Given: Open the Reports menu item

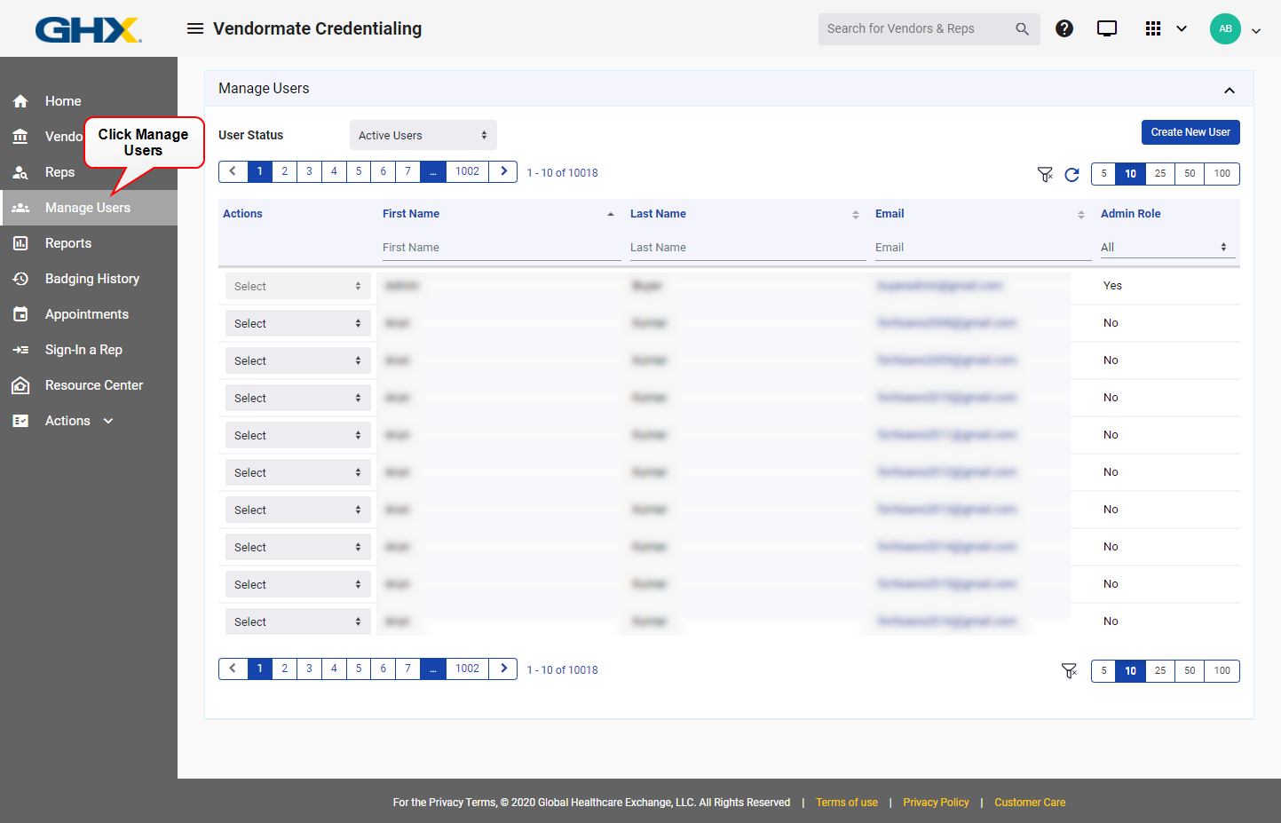Looking at the screenshot, I should coord(68,243).
